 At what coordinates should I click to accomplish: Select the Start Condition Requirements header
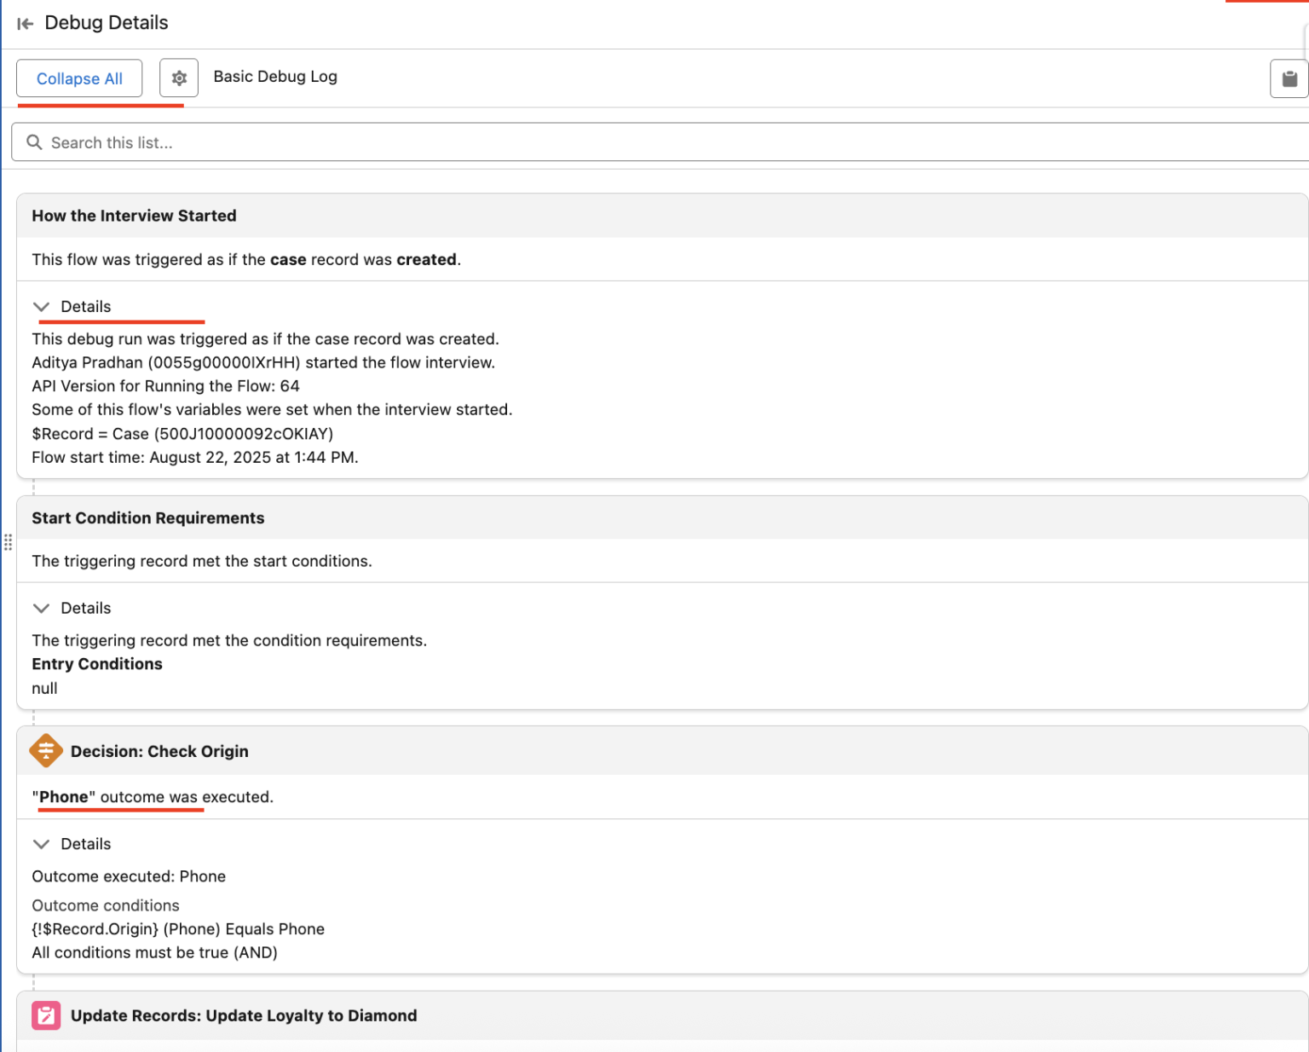pyautogui.click(x=148, y=518)
